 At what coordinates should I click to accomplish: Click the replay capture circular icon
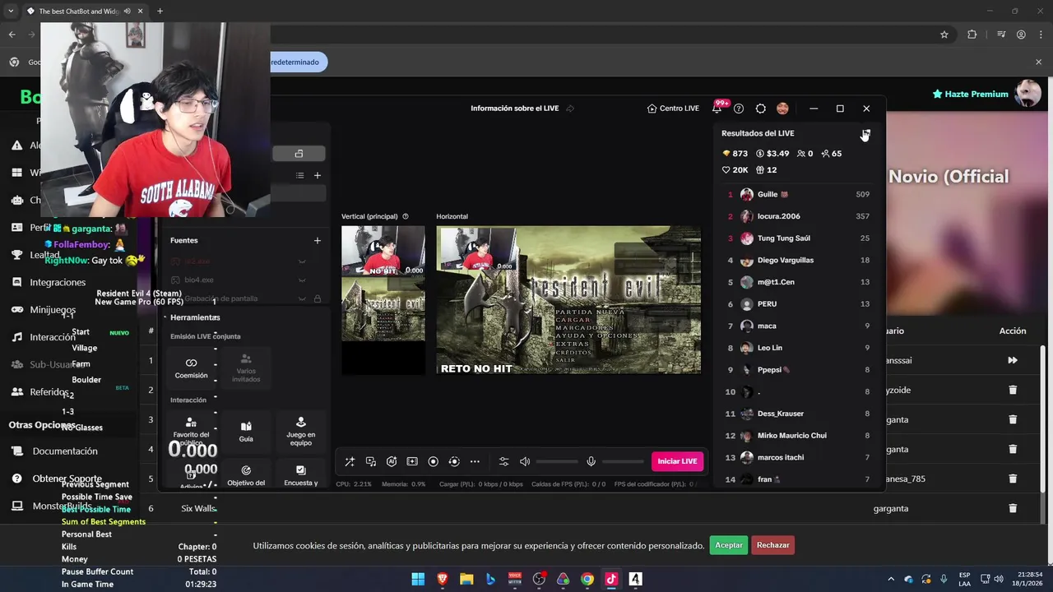453,461
